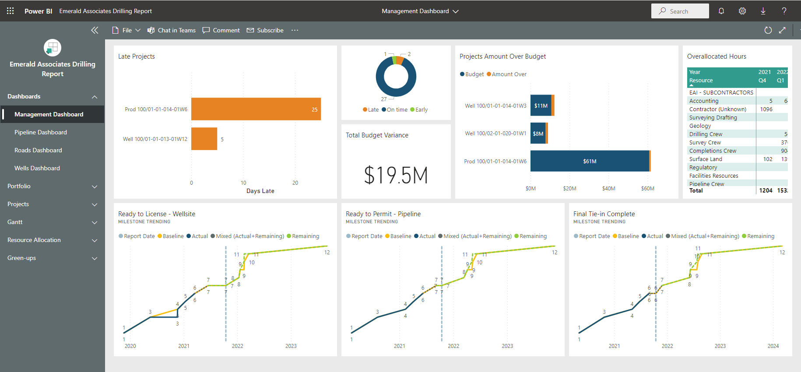
Task: Refresh the dashboard visuals
Action: [768, 30]
